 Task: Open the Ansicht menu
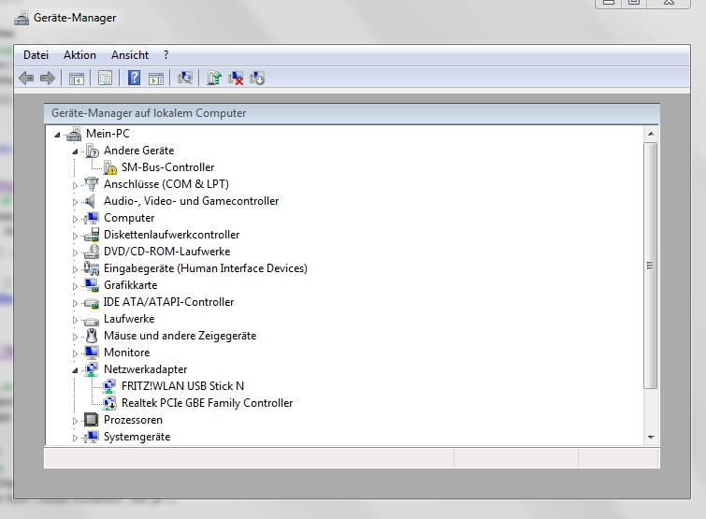point(130,55)
